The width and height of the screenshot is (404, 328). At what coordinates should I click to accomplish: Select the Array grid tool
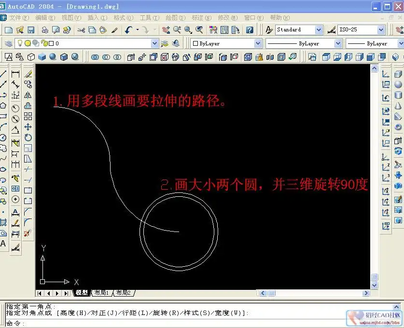coord(28,116)
